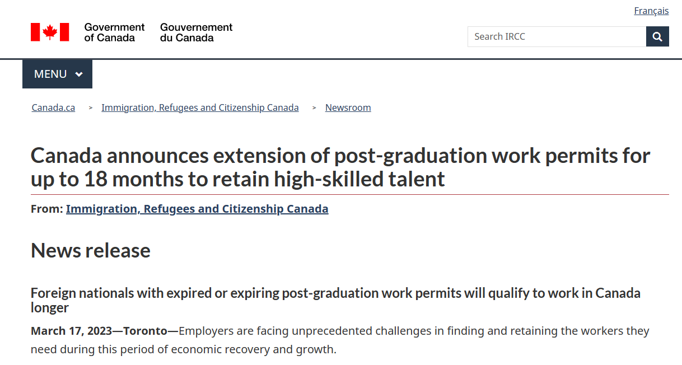Select the News release heading
Viewport: 682px width, 365px height.
[x=91, y=250]
